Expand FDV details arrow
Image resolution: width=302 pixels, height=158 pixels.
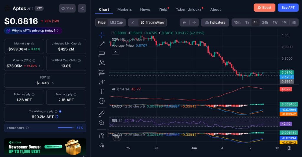pyautogui.click(x=53, y=83)
